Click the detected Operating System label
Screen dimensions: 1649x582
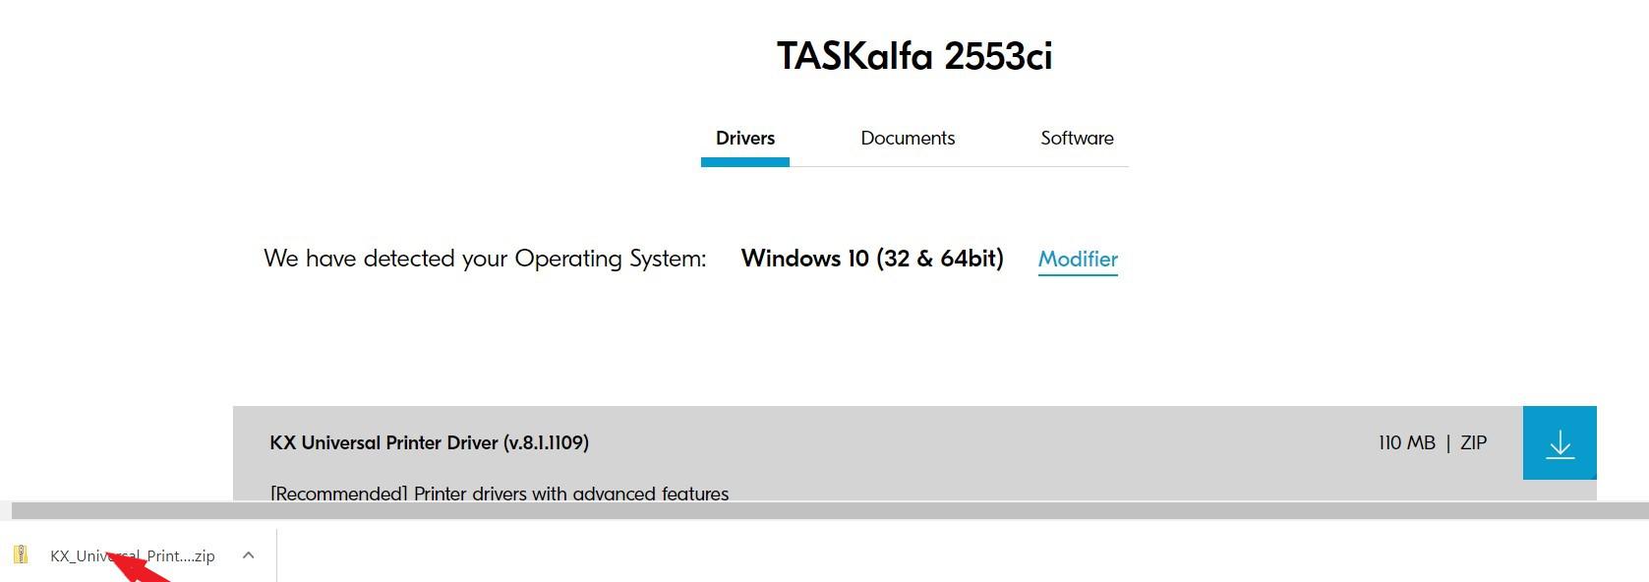pos(485,259)
